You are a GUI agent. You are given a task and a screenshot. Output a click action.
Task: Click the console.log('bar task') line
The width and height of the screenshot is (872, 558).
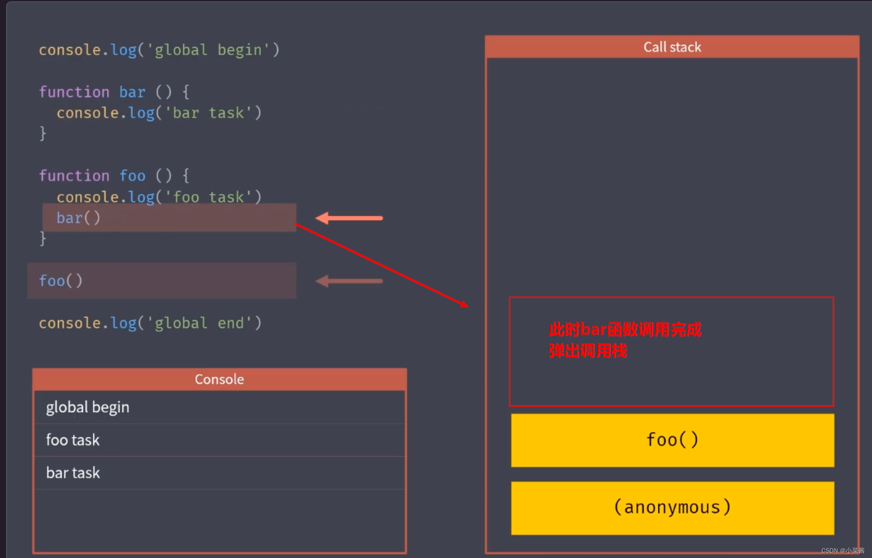click(159, 113)
